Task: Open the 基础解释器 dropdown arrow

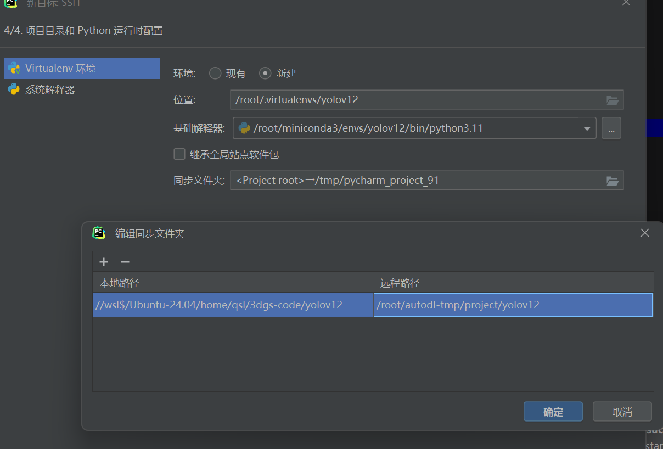Action: 587,128
